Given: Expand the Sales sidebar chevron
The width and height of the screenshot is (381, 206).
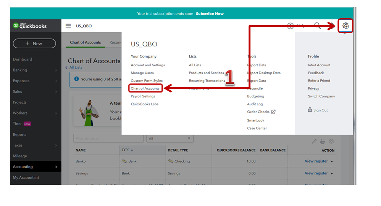Looking at the screenshot, I should (x=56, y=92).
